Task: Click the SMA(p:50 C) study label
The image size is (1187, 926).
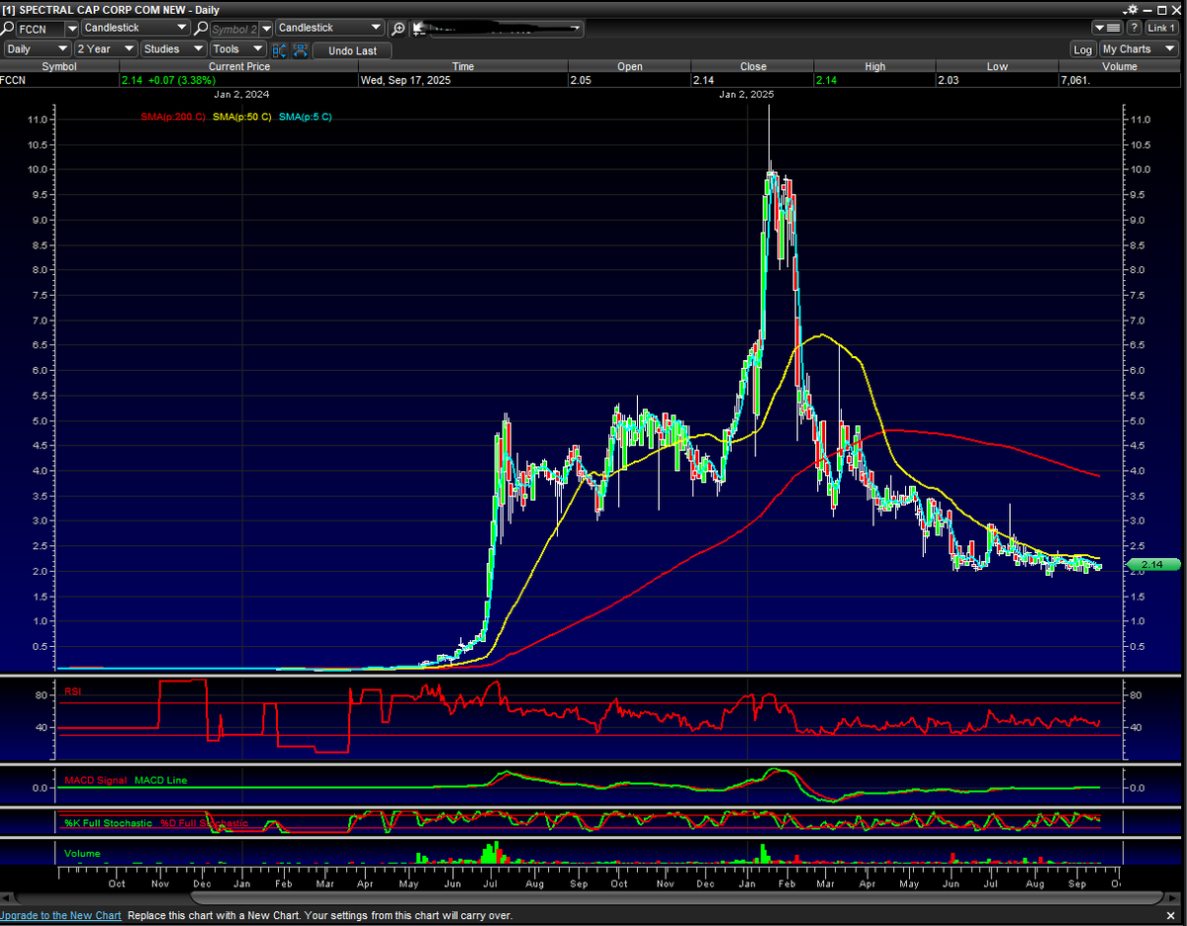Action: [242, 117]
